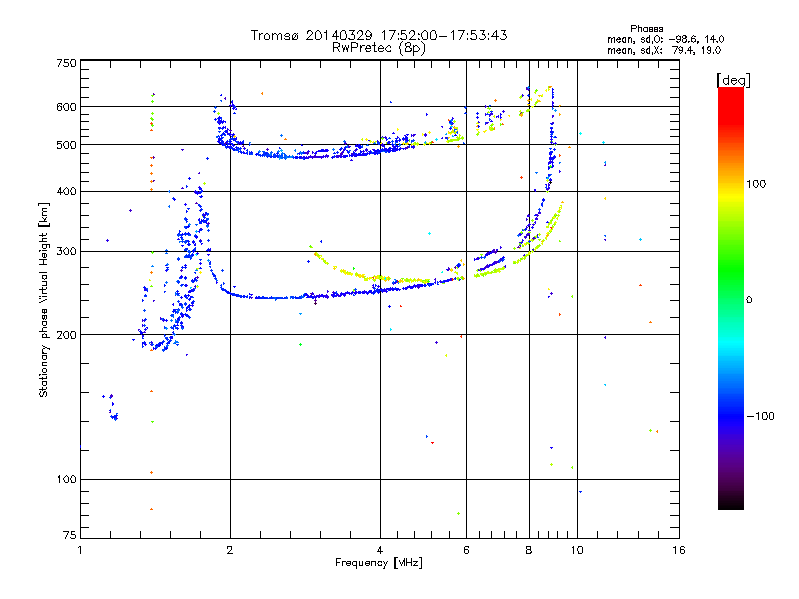Click the x-axis tick label '4'
This screenshot has height=599, width=799.
pyautogui.click(x=380, y=550)
